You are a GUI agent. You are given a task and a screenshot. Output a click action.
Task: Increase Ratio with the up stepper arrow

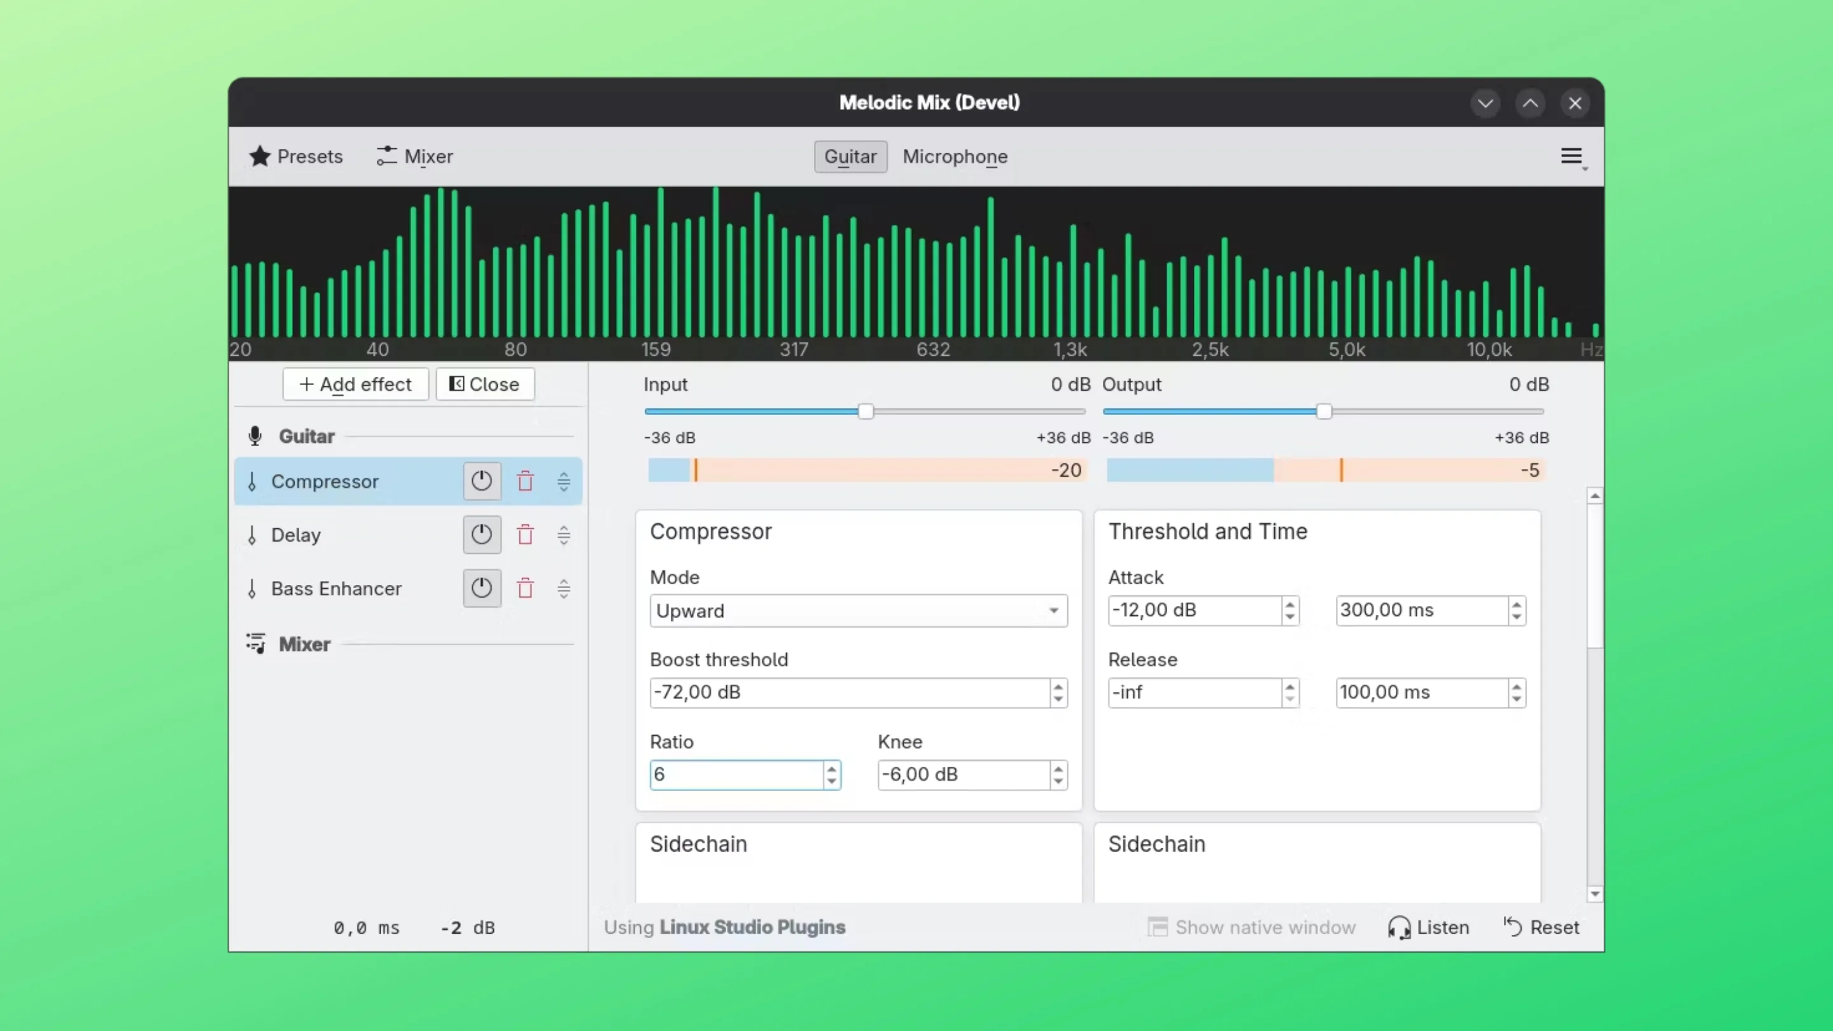(x=831, y=768)
